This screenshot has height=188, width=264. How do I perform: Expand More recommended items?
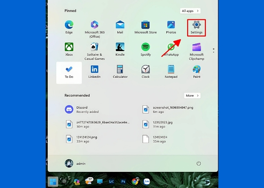[192, 96]
